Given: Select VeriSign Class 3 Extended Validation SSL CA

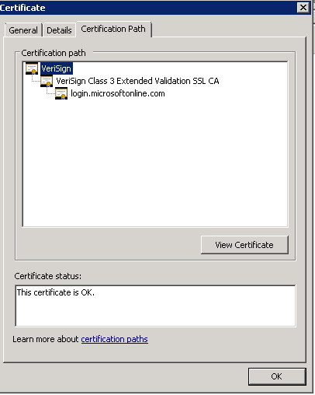Looking at the screenshot, I should pos(137,81).
